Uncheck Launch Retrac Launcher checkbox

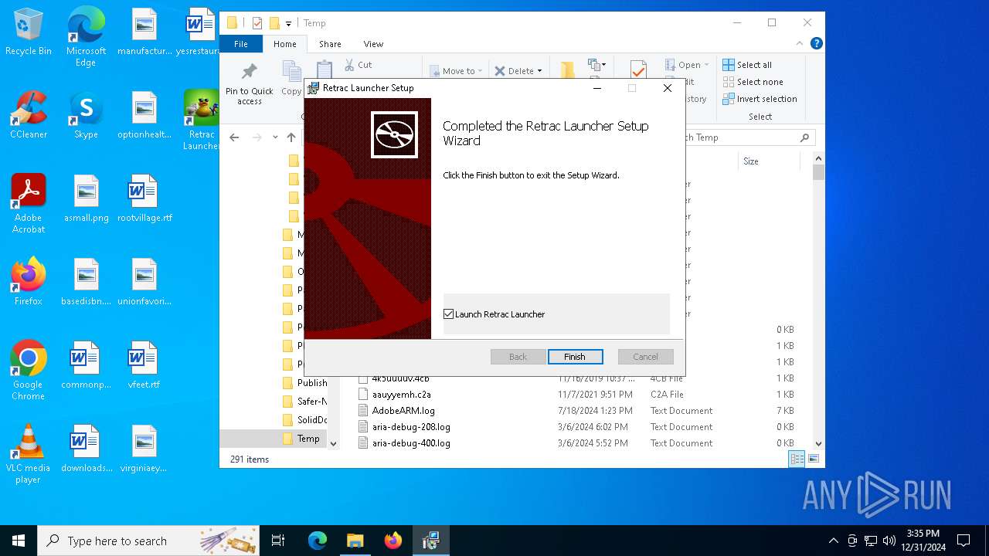[x=448, y=314]
